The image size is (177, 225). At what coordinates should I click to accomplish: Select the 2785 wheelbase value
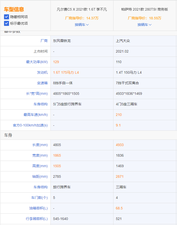tap(57, 176)
